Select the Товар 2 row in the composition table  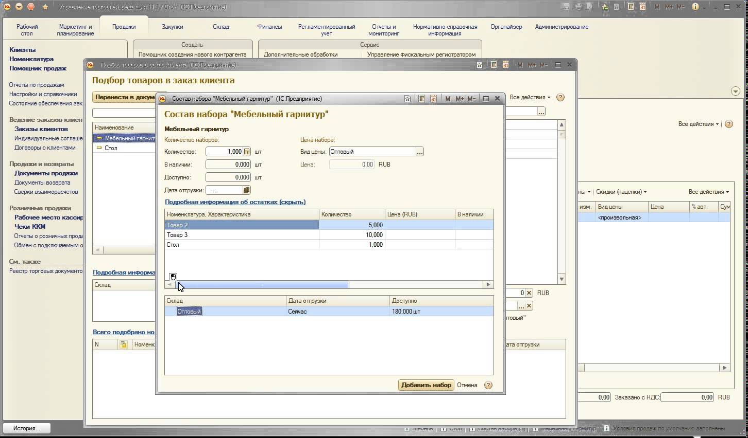click(329, 225)
